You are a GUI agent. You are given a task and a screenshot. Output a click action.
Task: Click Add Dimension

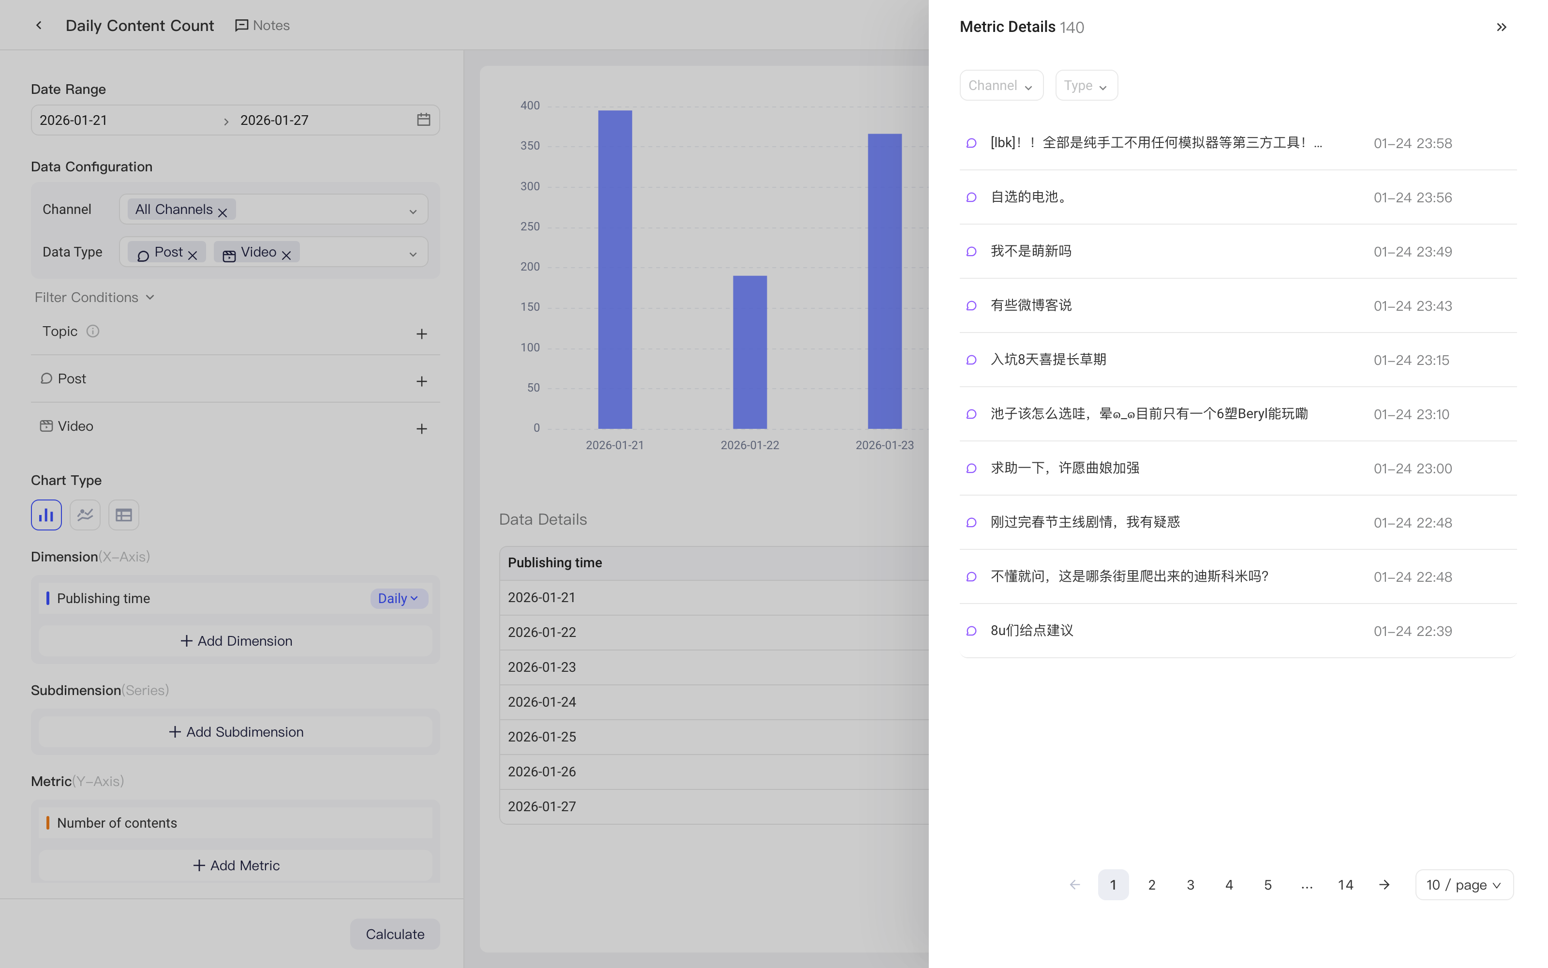tap(236, 640)
